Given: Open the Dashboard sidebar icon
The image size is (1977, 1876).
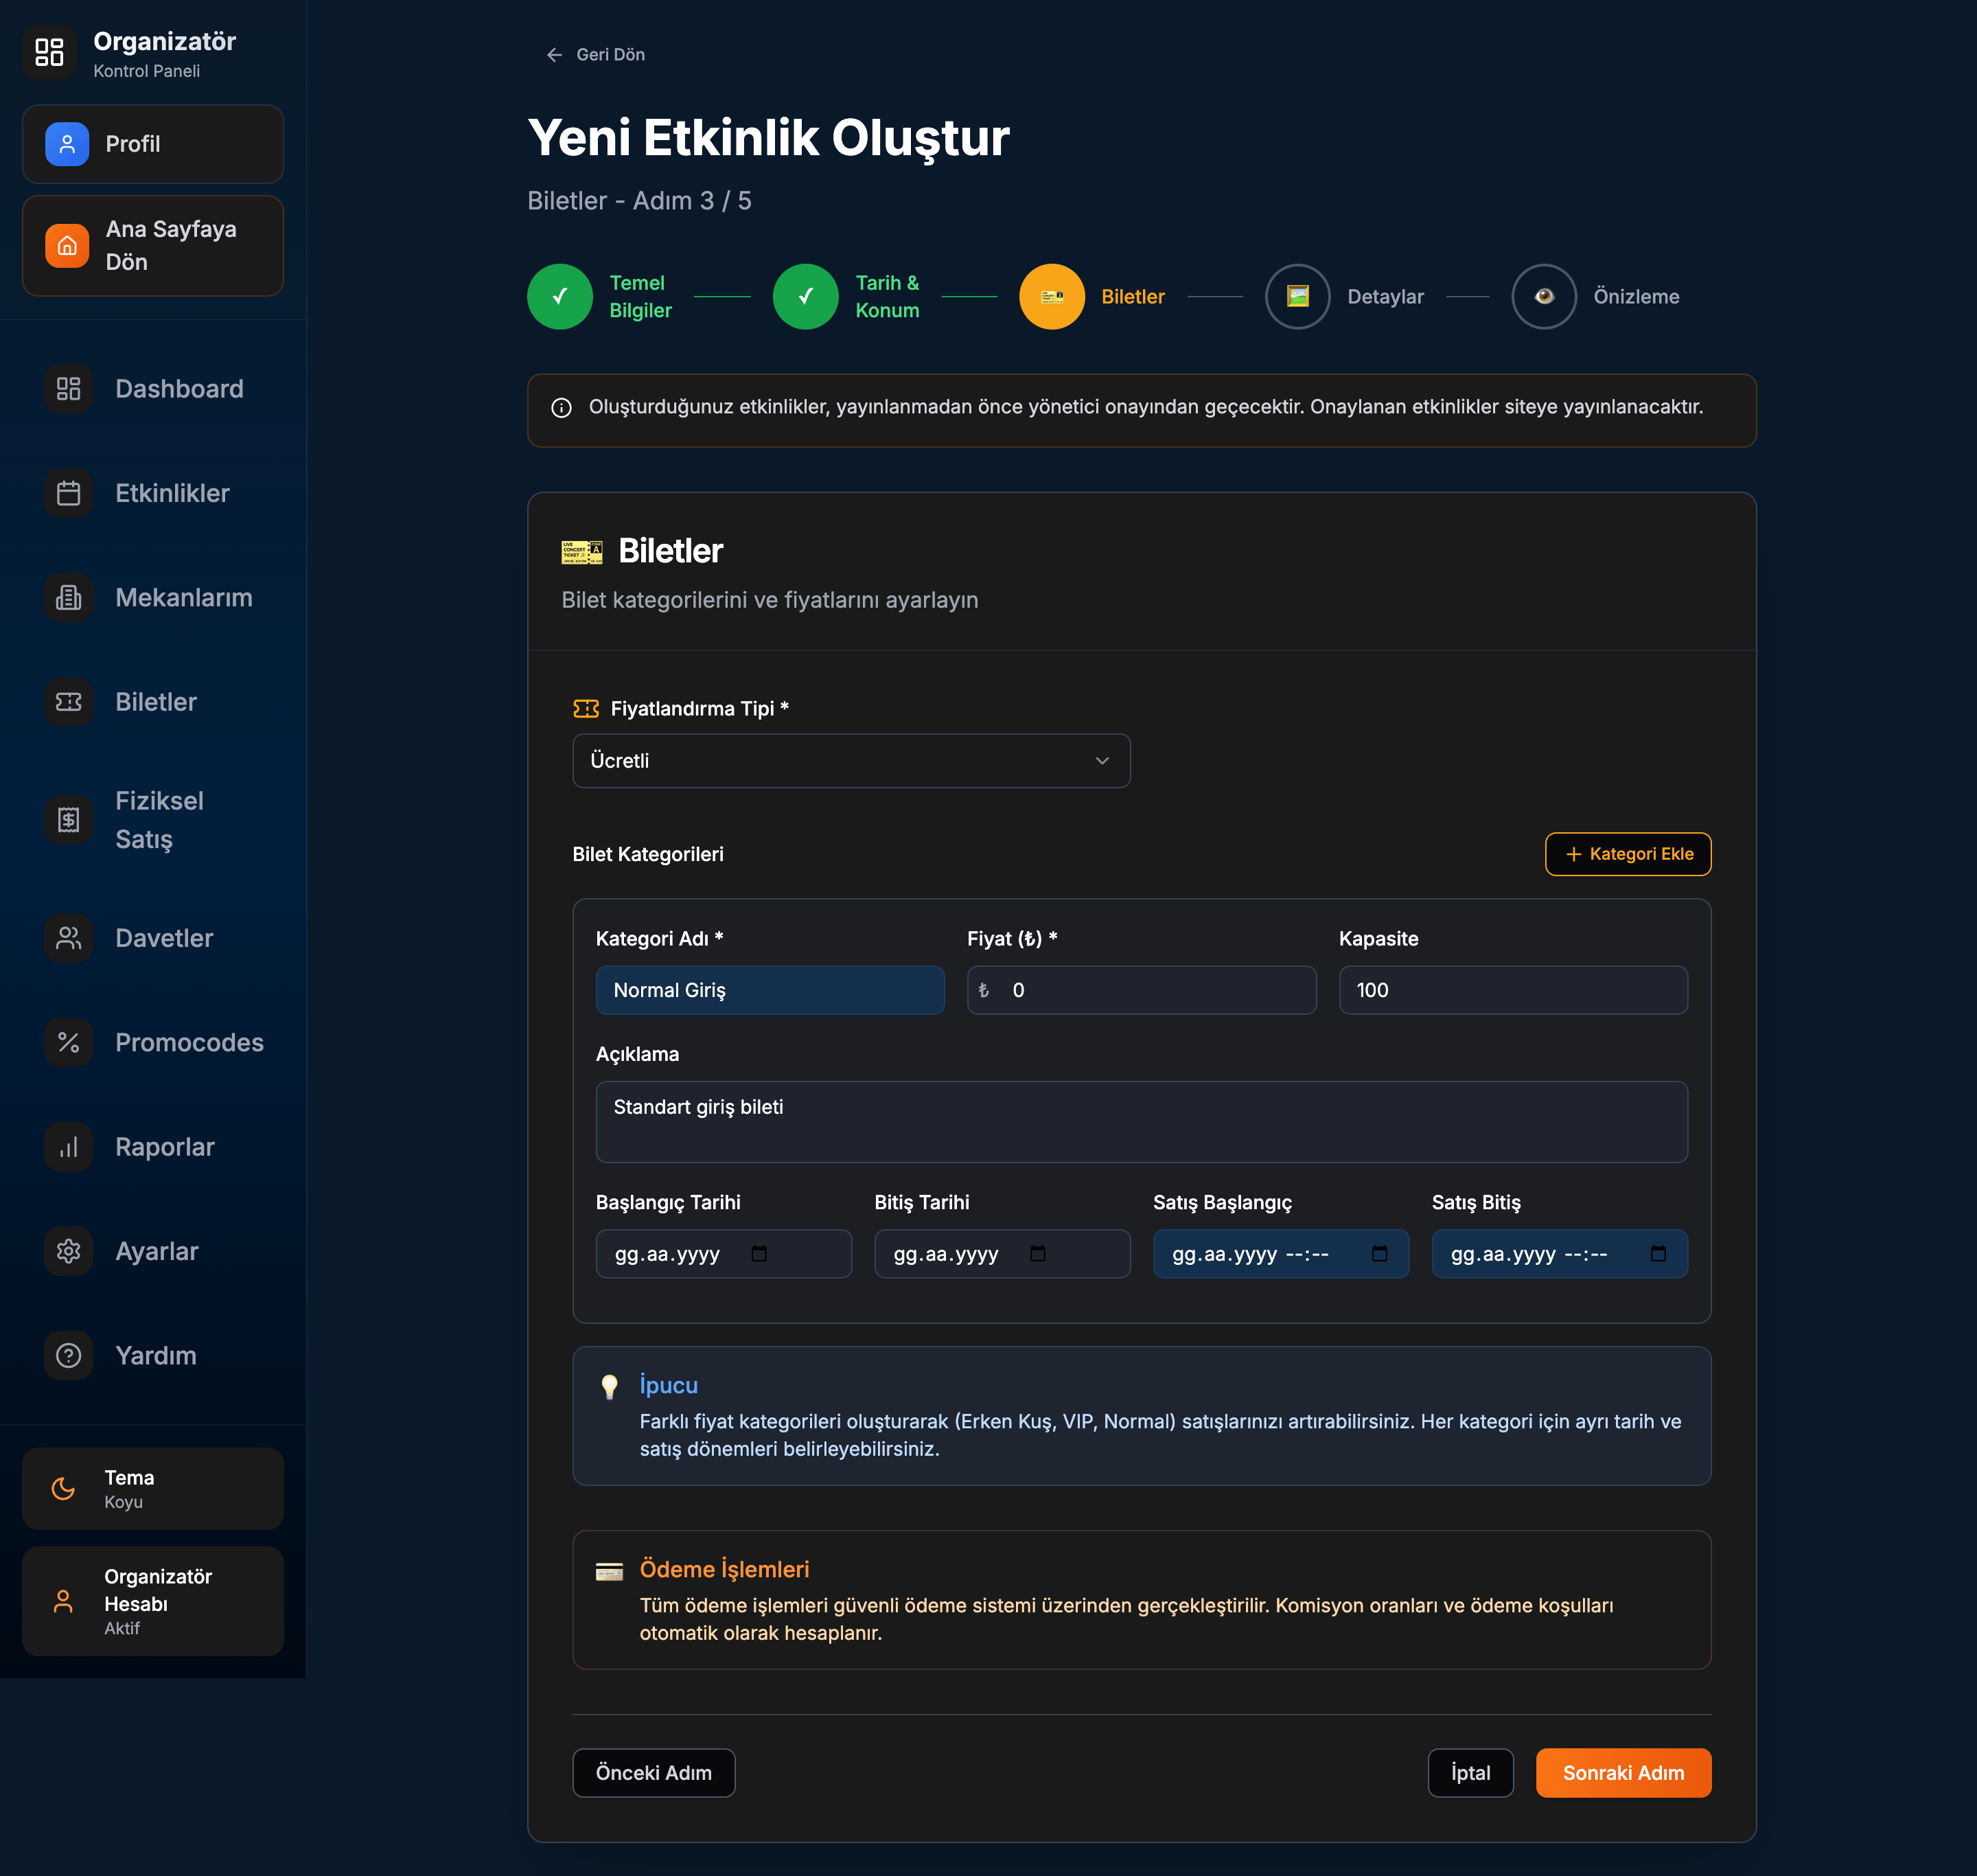Looking at the screenshot, I should [68, 389].
